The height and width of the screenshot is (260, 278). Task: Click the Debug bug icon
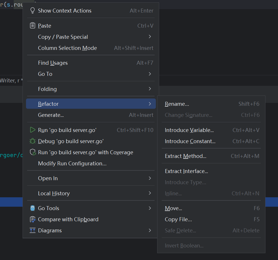[x=33, y=141]
